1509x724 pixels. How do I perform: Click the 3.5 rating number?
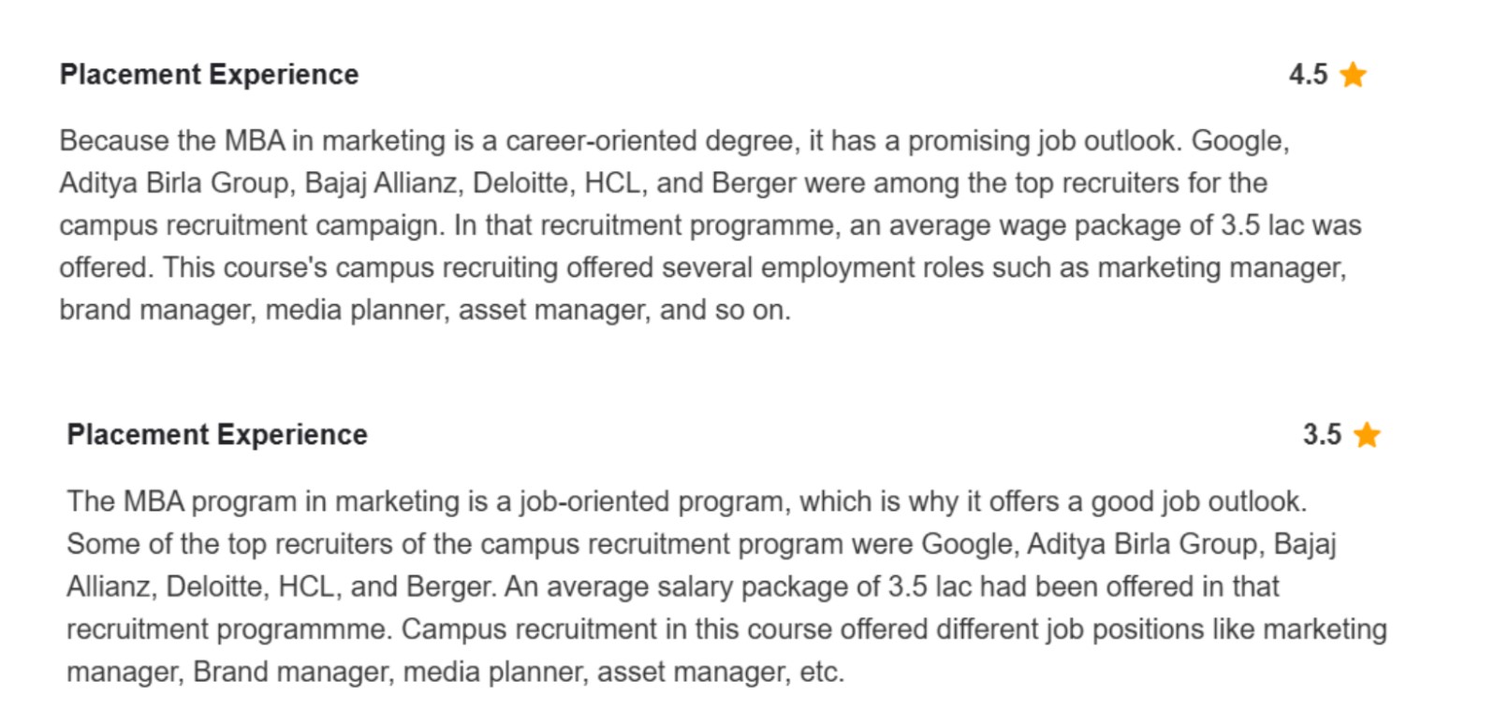click(1322, 435)
